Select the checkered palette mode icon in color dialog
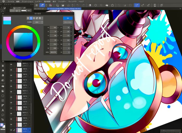Viewport: 182px width, 133px height. pos(37,18)
